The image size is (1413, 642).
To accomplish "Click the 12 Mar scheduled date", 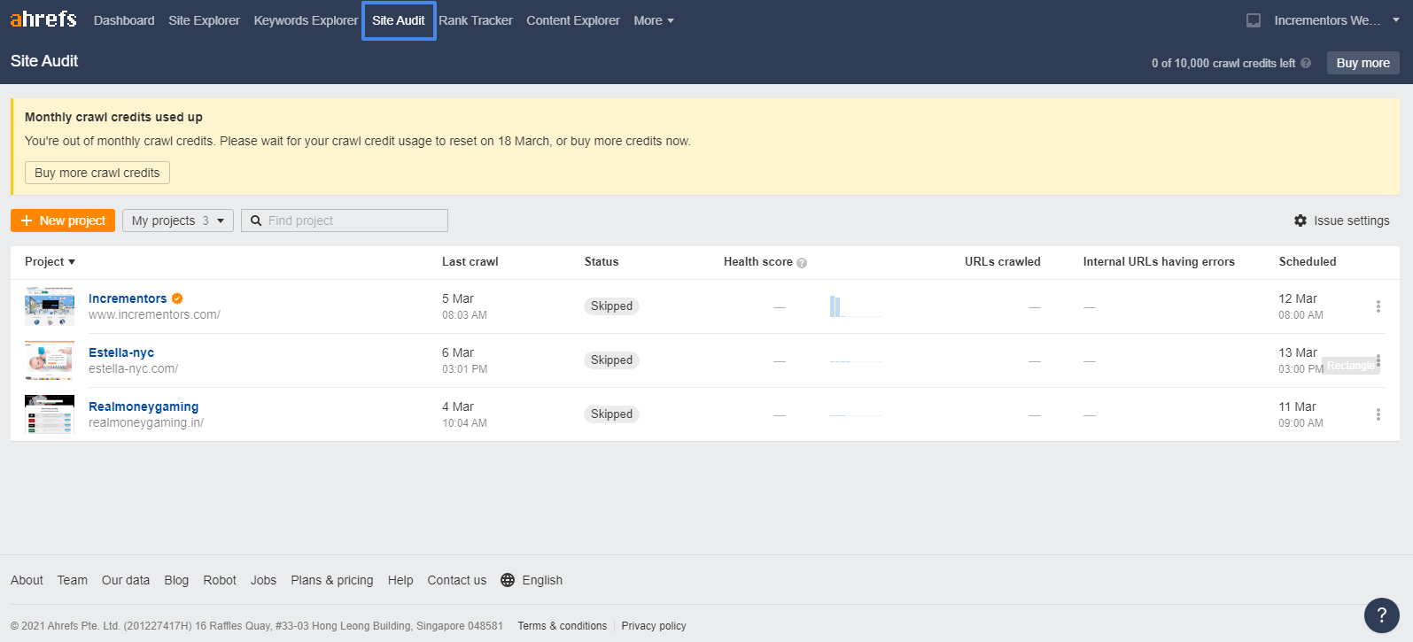I will [1298, 298].
